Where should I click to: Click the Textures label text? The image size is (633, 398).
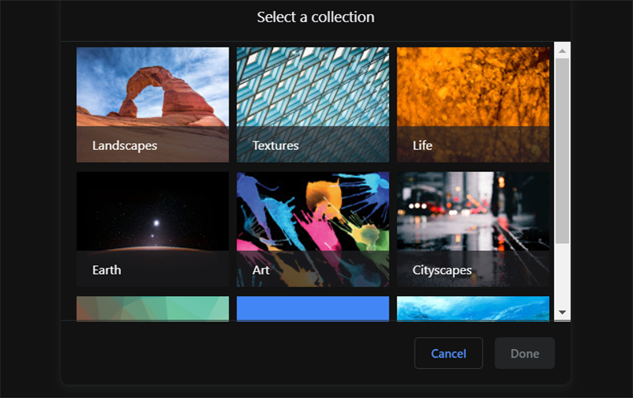[x=275, y=145]
